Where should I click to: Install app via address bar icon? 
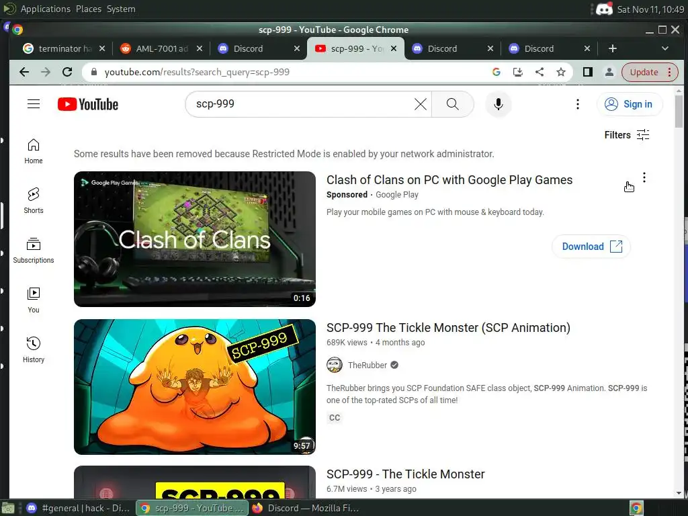(518, 72)
